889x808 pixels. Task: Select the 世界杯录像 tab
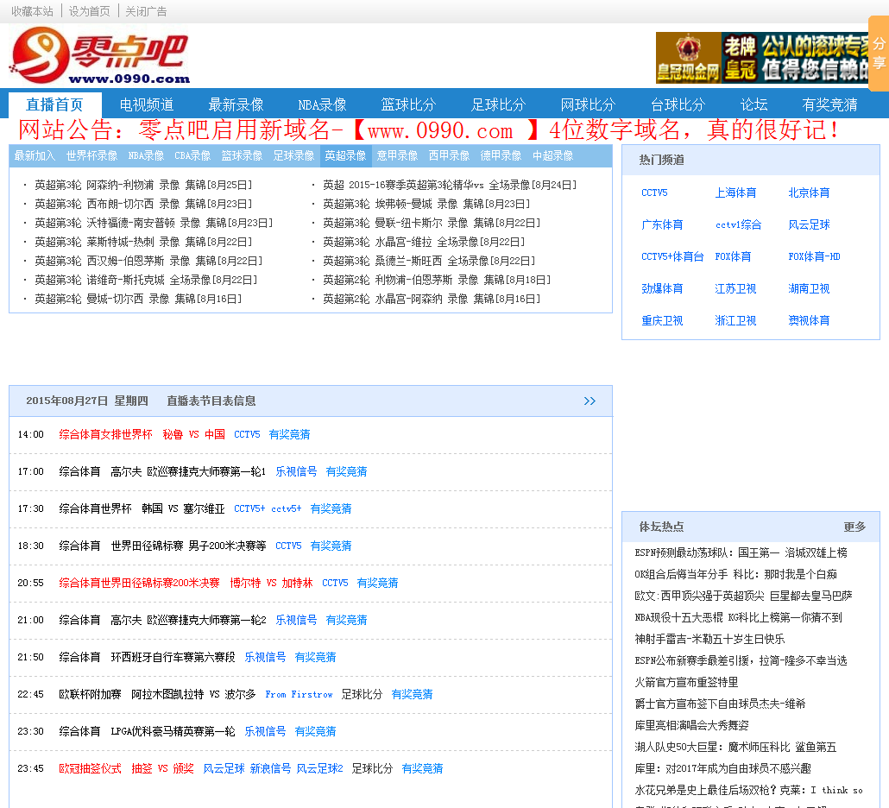(91, 156)
